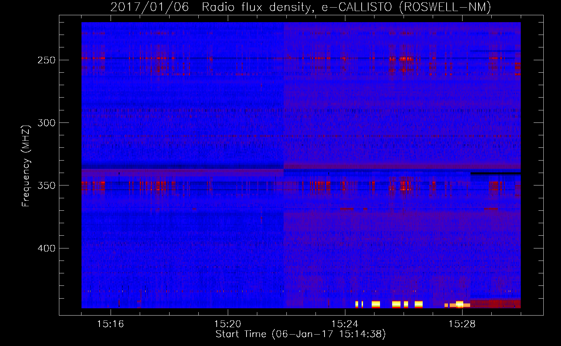561x346 pixels.
Task: Click the 350 frequency tick label
Action: pos(46,185)
